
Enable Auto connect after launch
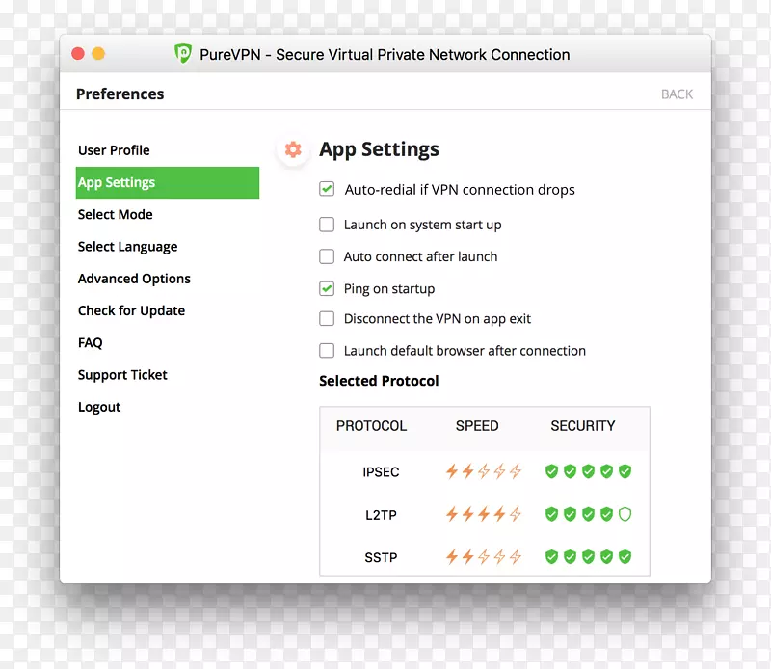point(327,256)
